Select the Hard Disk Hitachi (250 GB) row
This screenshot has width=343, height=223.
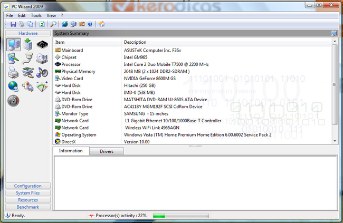193,85
